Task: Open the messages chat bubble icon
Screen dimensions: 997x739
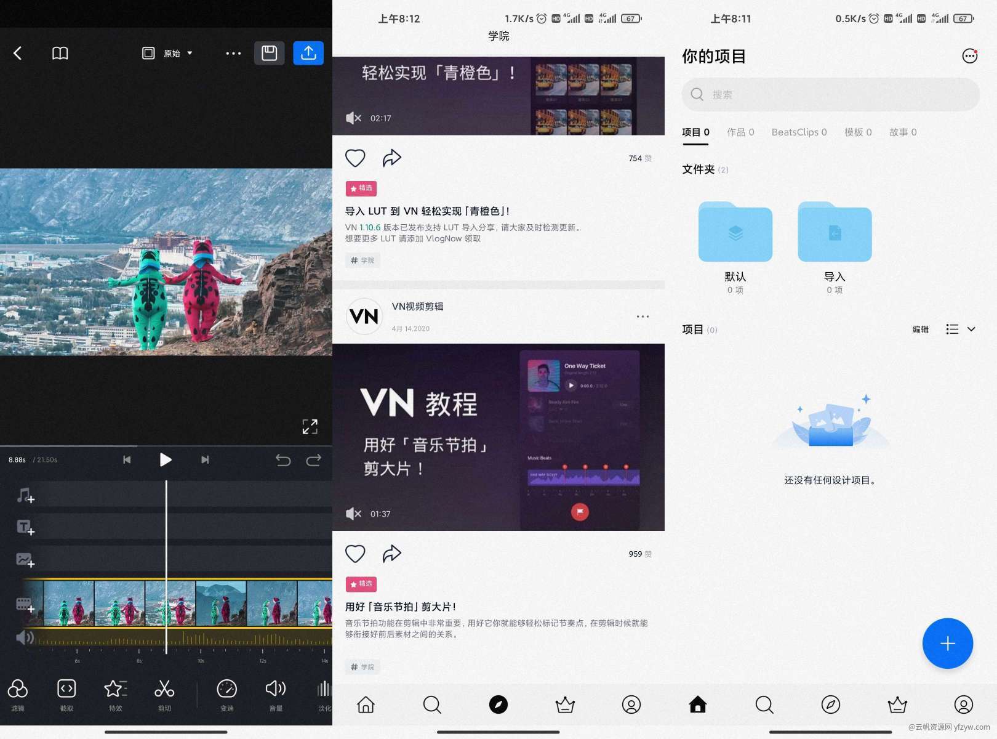Action: [970, 56]
